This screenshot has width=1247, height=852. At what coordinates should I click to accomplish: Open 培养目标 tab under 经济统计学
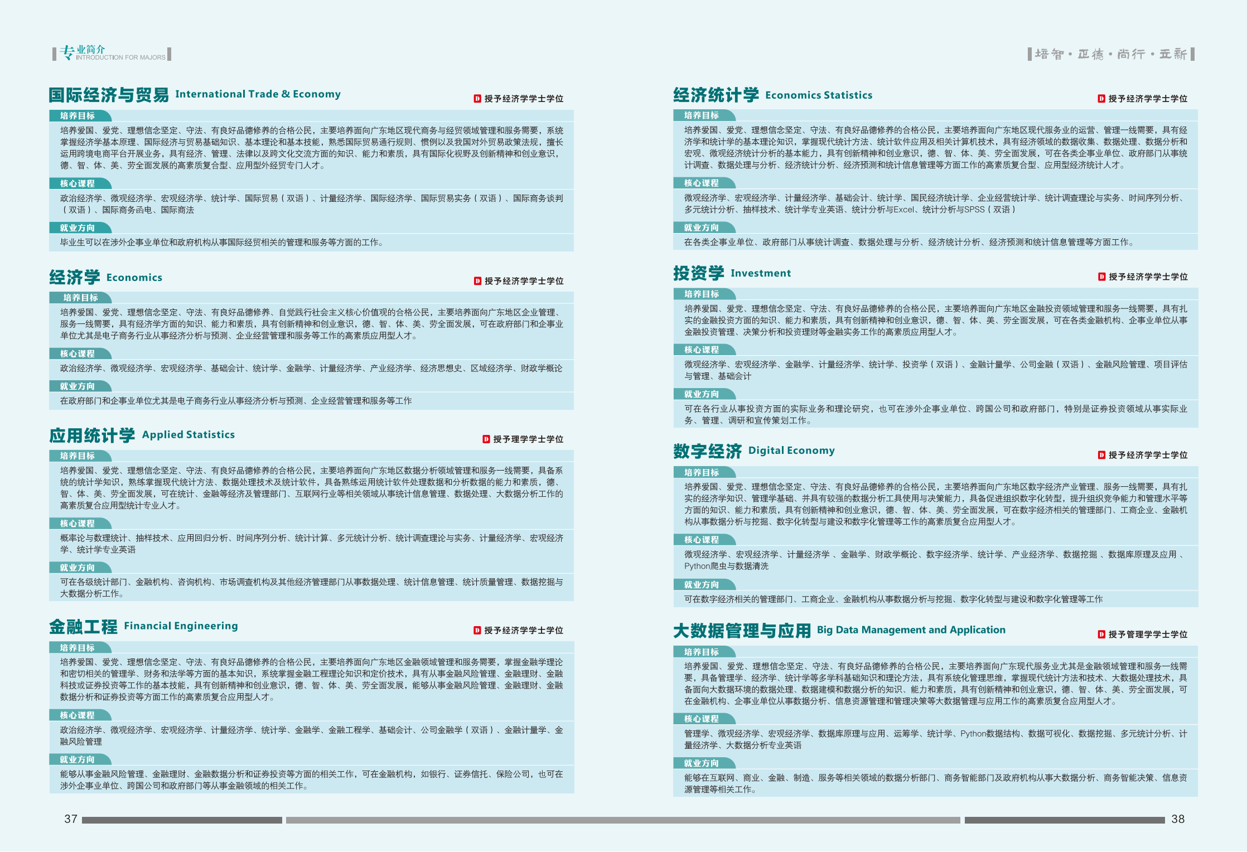click(x=704, y=115)
